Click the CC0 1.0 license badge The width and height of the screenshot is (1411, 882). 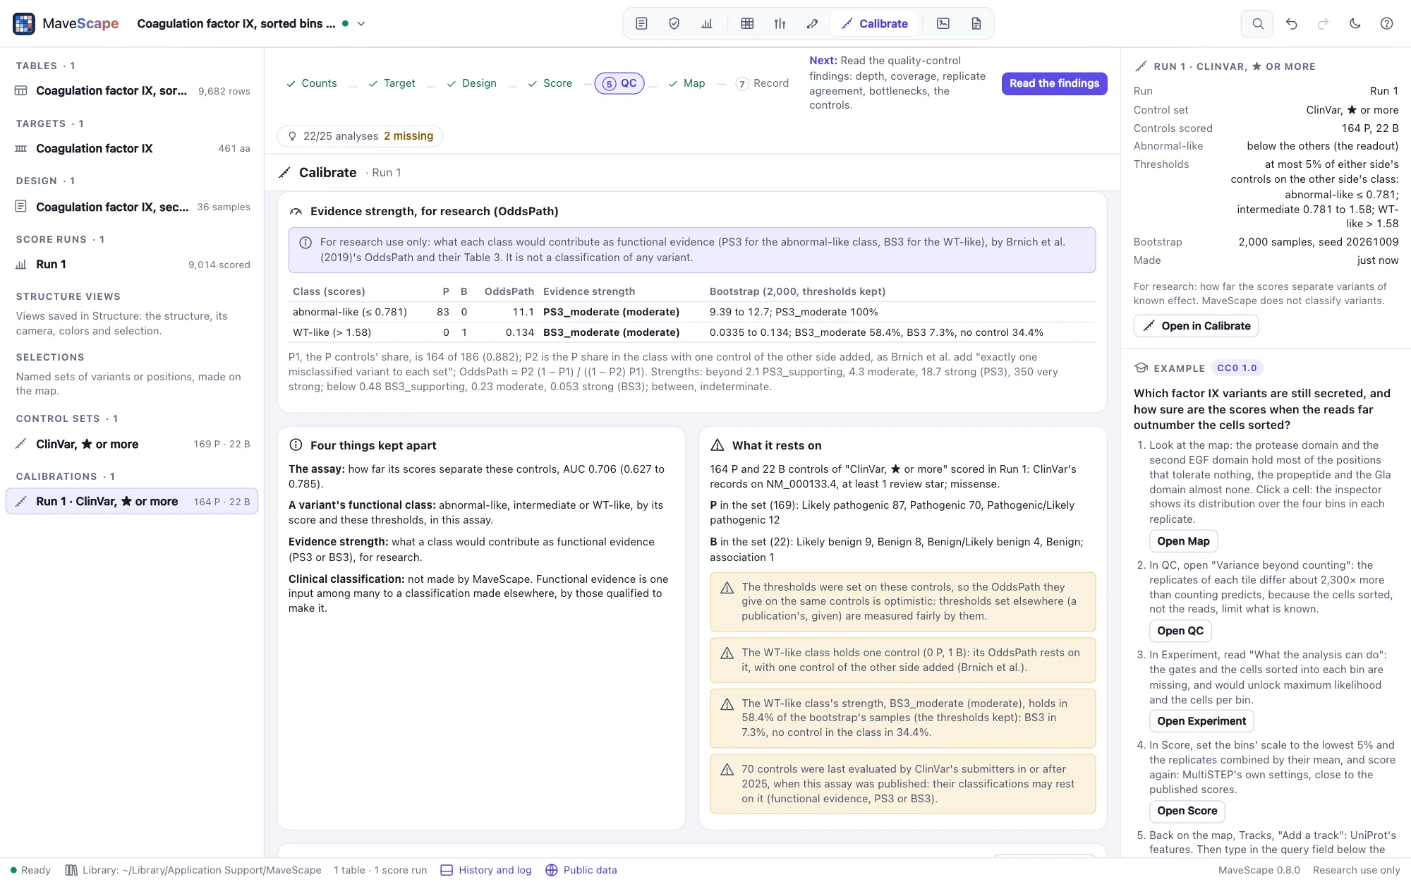point(1237,368)
